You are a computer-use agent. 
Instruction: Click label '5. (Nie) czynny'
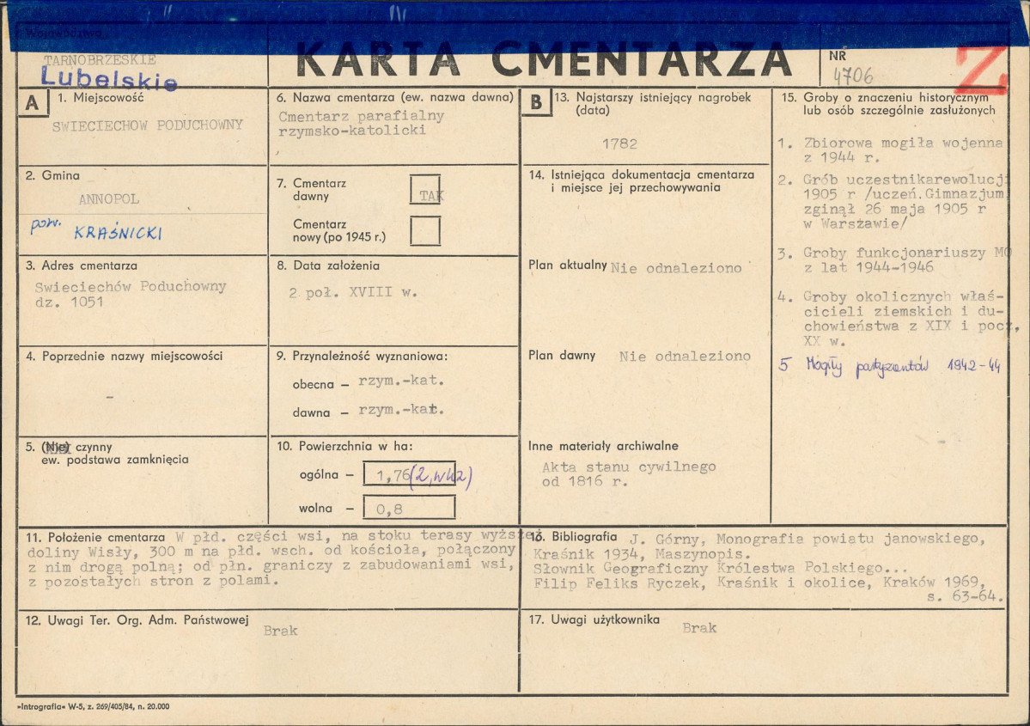click(x=69, y=447)
